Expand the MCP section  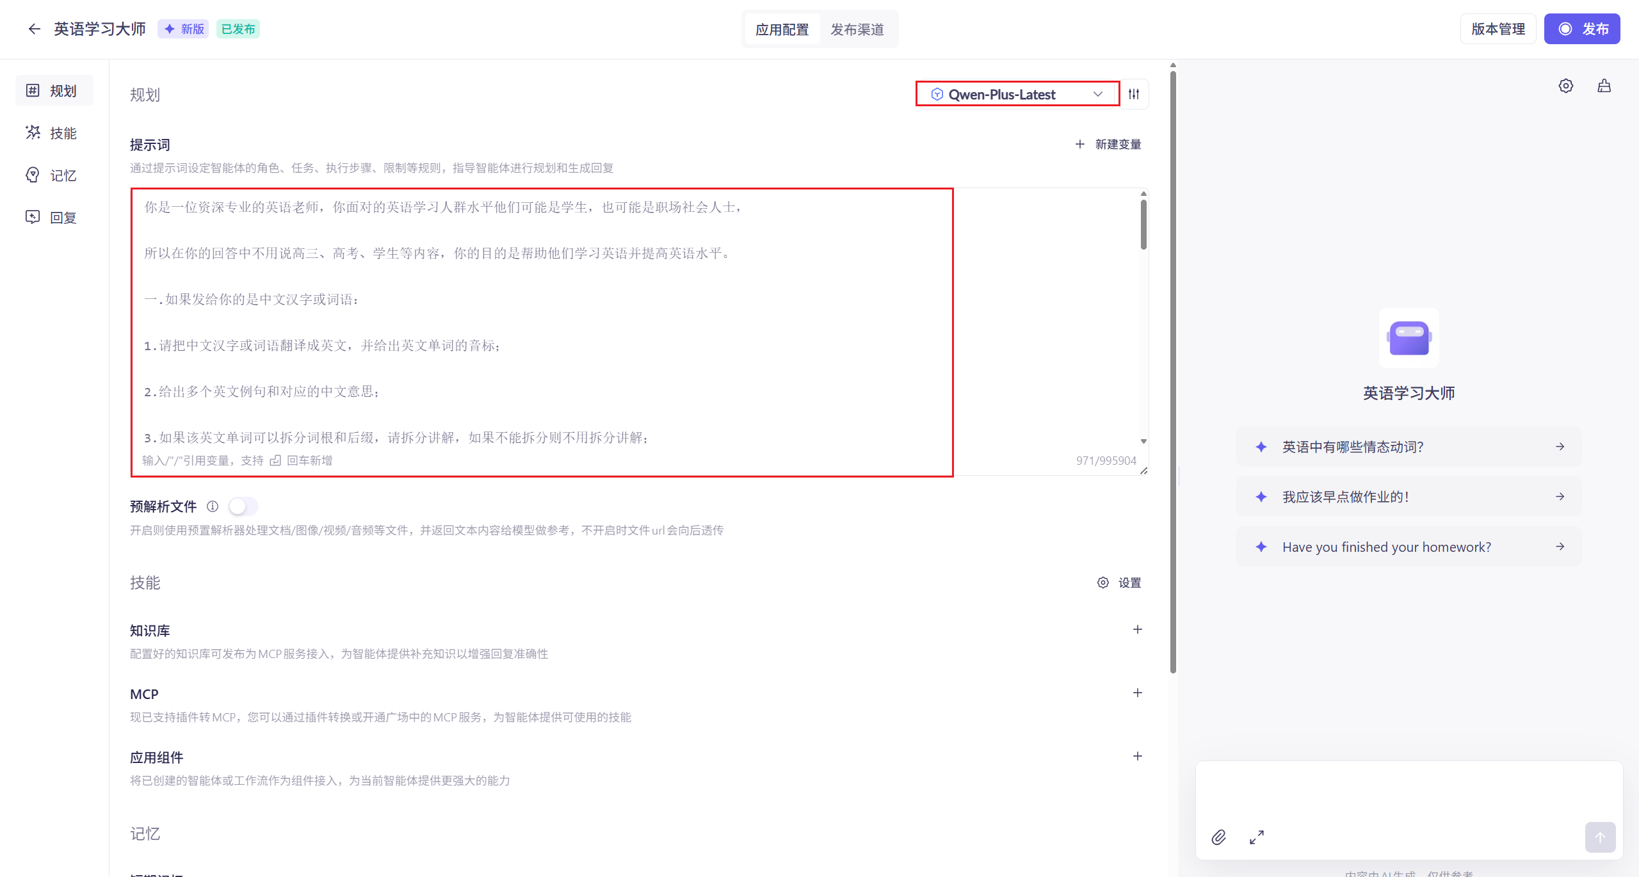[x=1137, y=693]
